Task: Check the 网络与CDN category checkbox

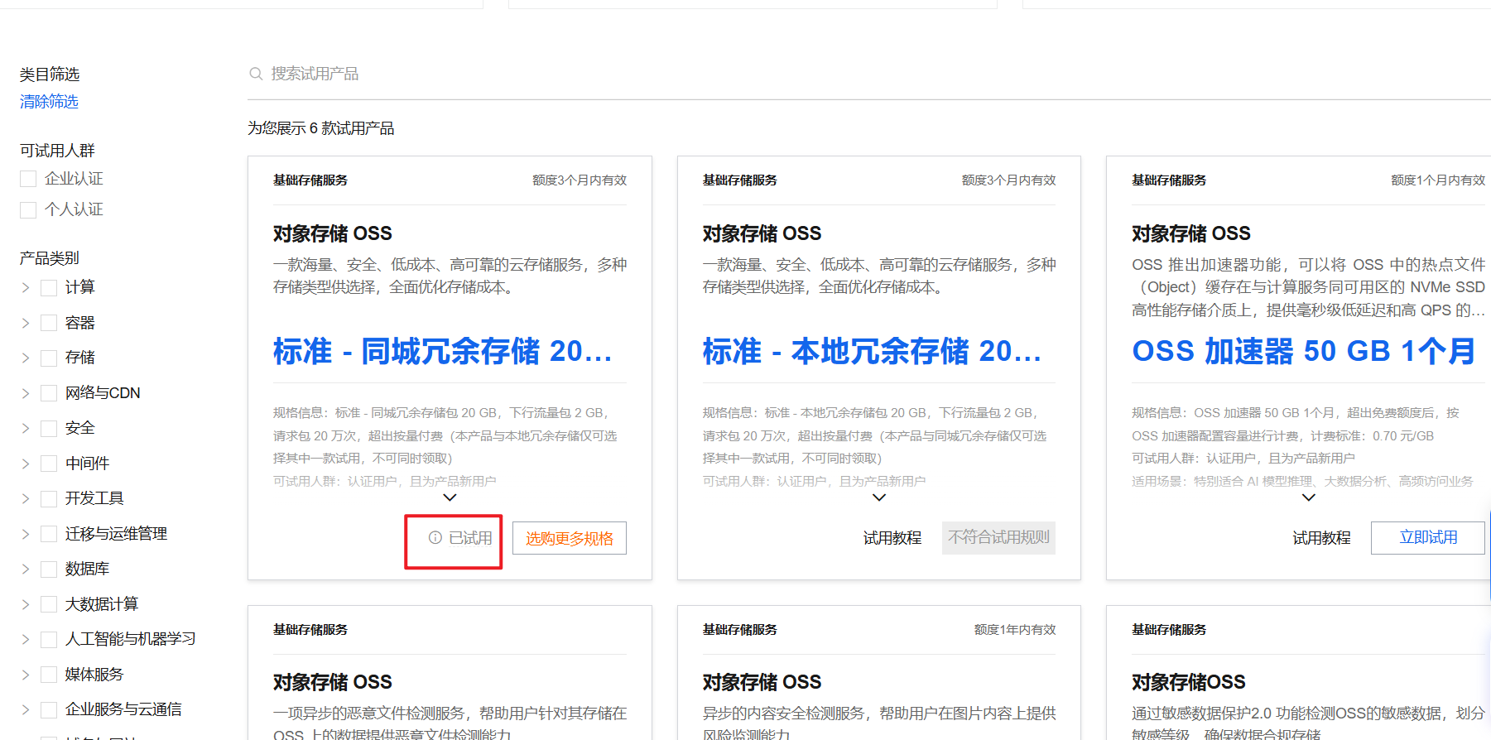Action: [x=49, y=393]
